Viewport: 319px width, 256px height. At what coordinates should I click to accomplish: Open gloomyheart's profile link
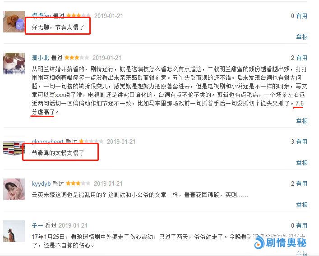coord(48,141)
